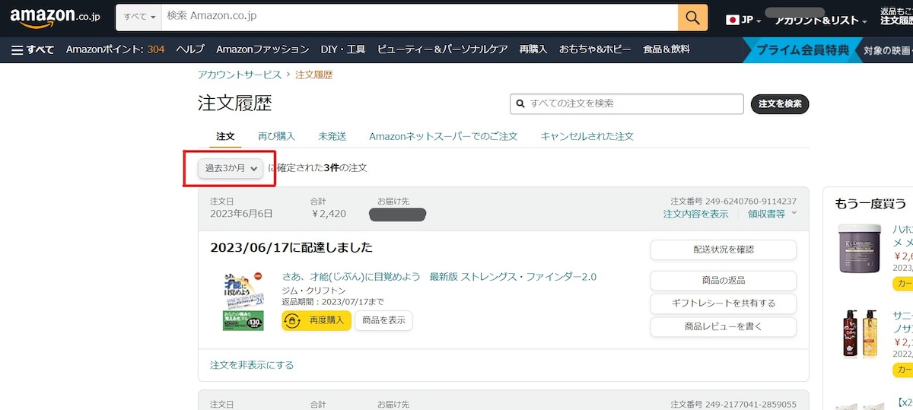Click the アカウントサービス breadcrumb link

(x=239, y=75)
